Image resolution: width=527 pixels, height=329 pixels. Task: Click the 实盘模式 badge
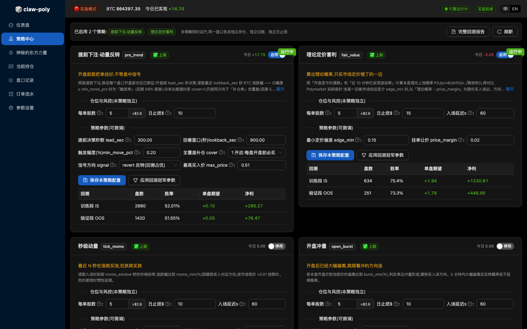click(x=85, y=9)
